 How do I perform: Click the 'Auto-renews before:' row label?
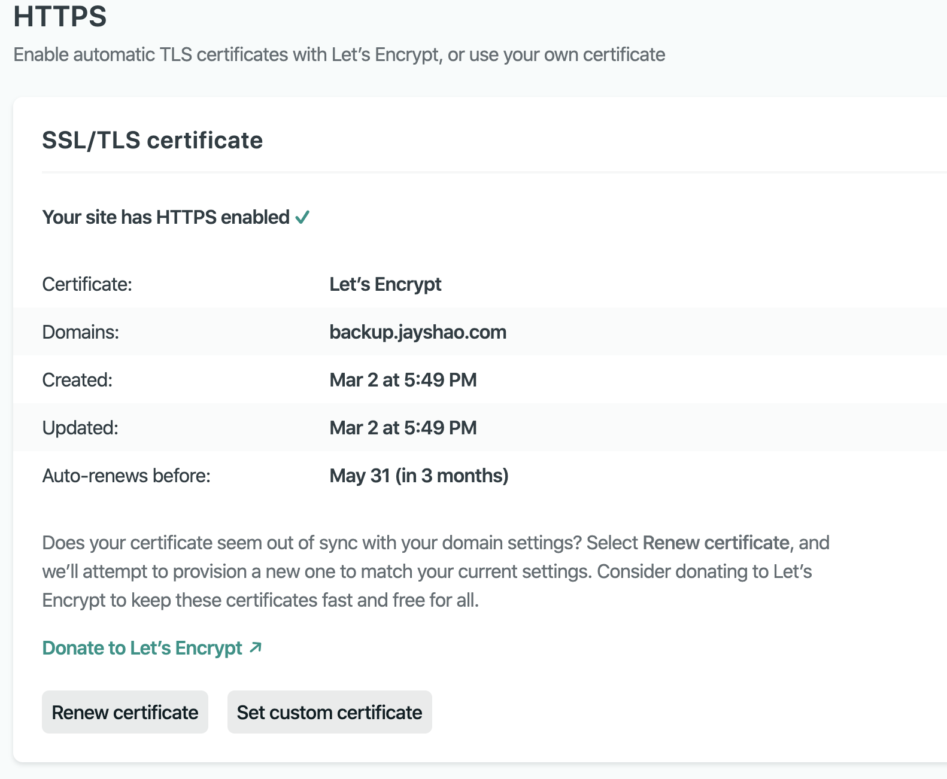coord(126,476)
